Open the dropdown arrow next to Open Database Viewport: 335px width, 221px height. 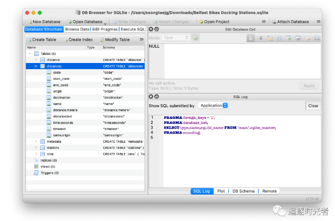[105, 23]
